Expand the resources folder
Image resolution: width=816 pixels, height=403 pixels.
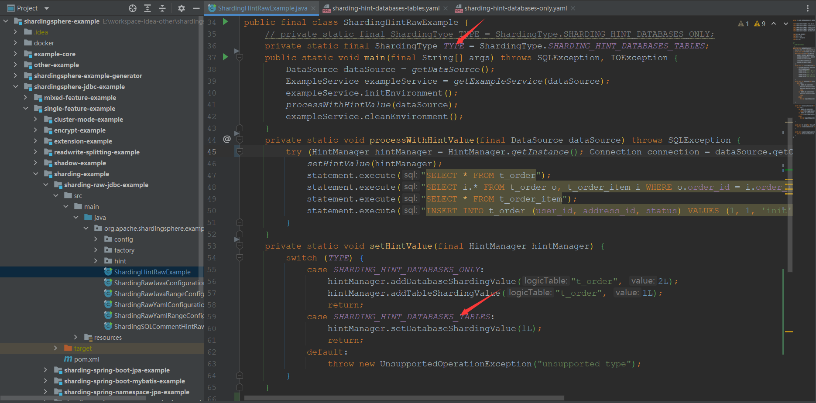click(x=75, y=337)
